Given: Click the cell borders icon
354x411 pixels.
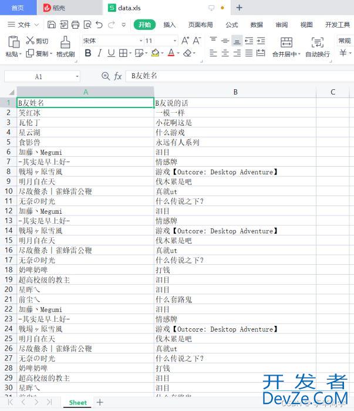Looking at the screenshot, I should (123, 53).
